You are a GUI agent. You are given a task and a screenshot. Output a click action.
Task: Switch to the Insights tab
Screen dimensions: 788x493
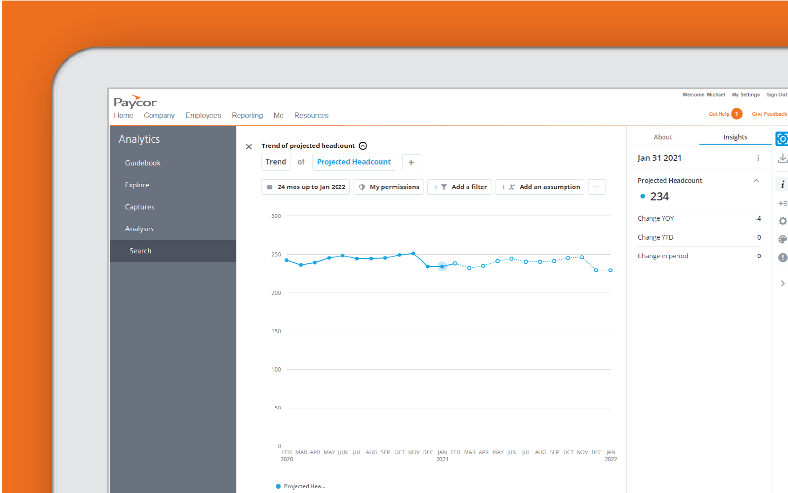click(735, 137)
